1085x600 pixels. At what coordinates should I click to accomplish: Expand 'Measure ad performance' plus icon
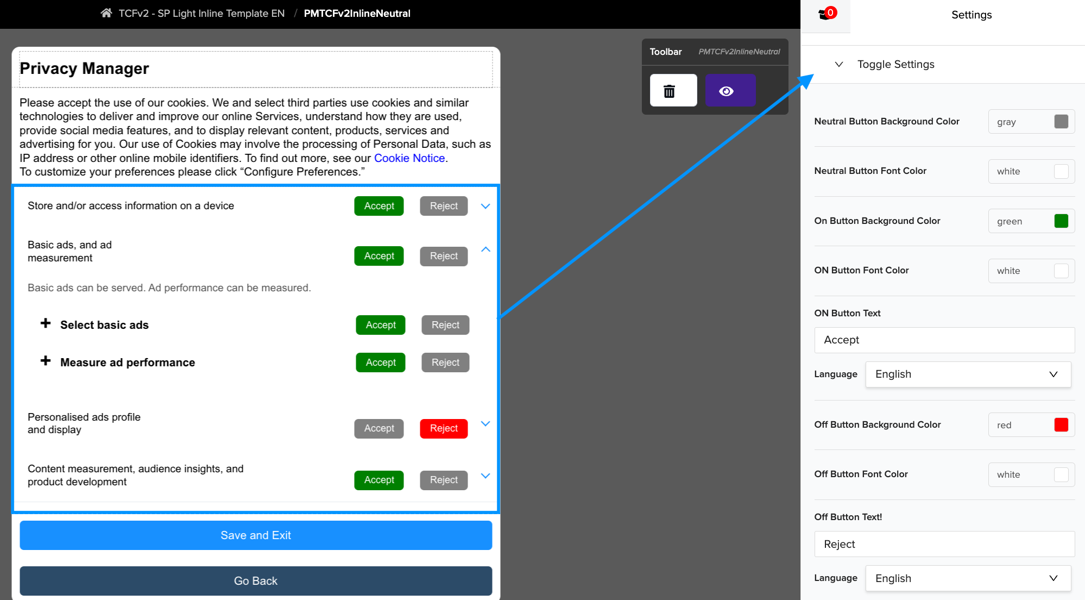click(46, 361)
